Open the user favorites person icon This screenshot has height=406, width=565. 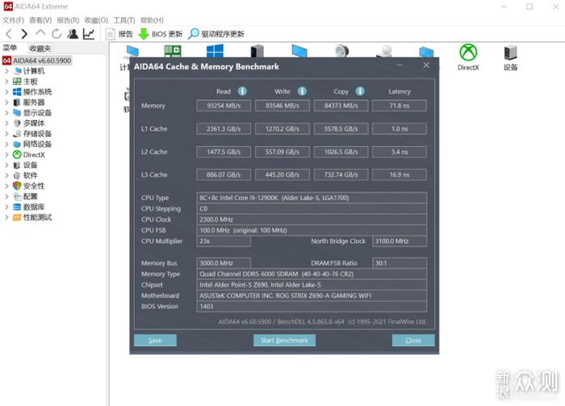pos(73,34)
